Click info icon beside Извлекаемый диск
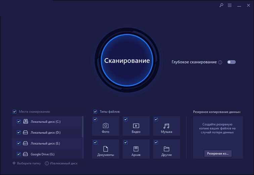Image resolution: width=254 pixels, height=175 pixels. coord(47,163)
